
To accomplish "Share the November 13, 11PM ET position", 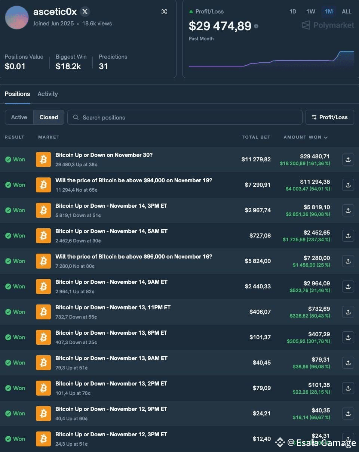I will click(348, 312).
